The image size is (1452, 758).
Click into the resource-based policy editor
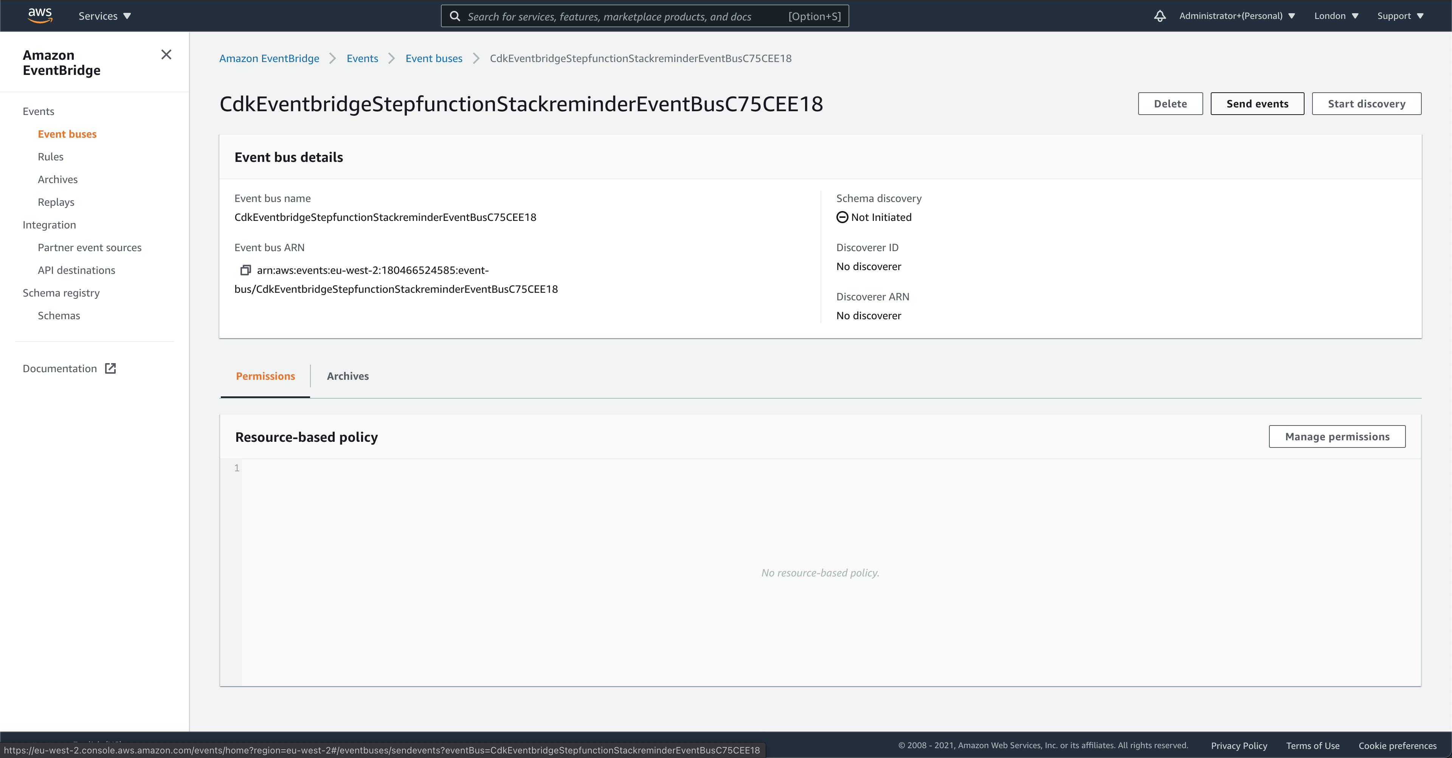pyautogui.click(x=831, y=572)
